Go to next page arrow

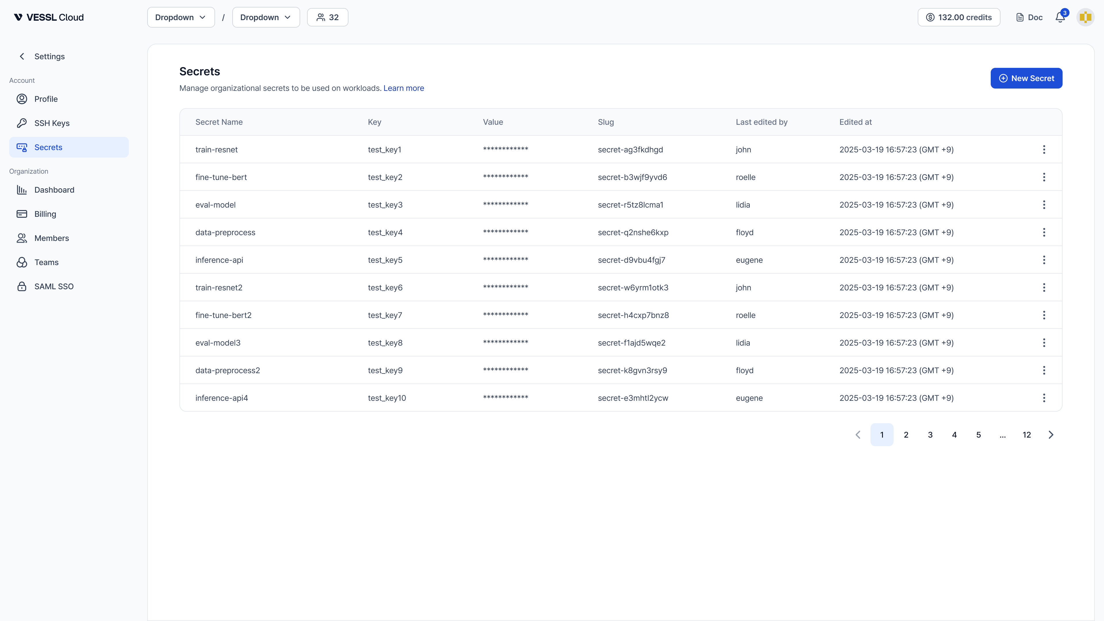(x=1051, y=435)
